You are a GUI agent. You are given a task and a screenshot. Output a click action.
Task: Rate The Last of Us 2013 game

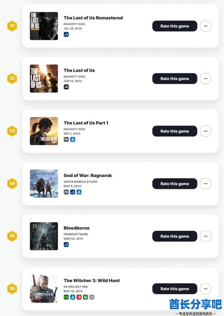(x=175, y=79)
